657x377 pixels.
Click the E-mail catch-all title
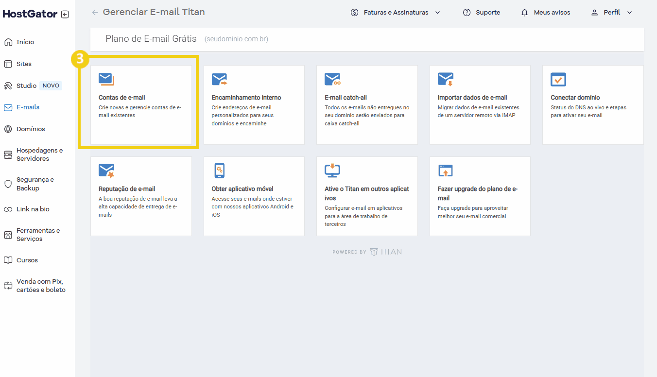click(x=346, y=98)
